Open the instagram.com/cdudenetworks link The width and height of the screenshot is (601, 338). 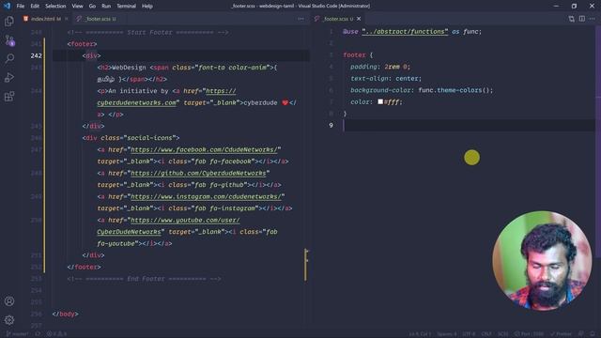click(206, 196)
